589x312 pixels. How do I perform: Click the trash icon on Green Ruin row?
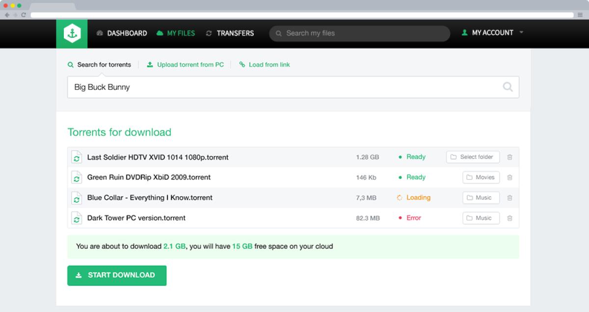pos(509,177)
